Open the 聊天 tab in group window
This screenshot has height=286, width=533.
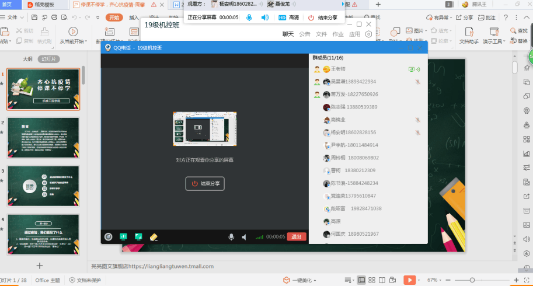288,34
